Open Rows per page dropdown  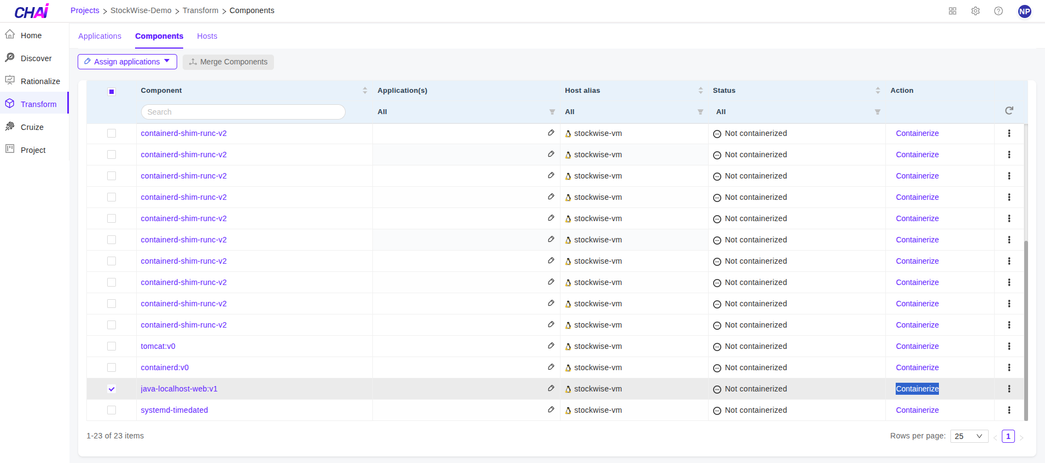(969, 436)
